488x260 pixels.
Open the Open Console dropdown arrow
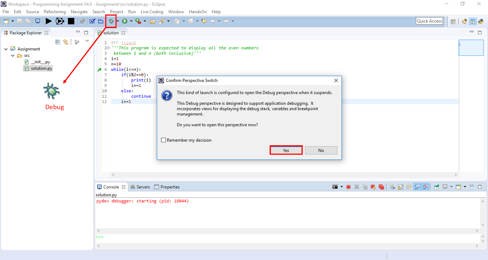coord(465,187)
